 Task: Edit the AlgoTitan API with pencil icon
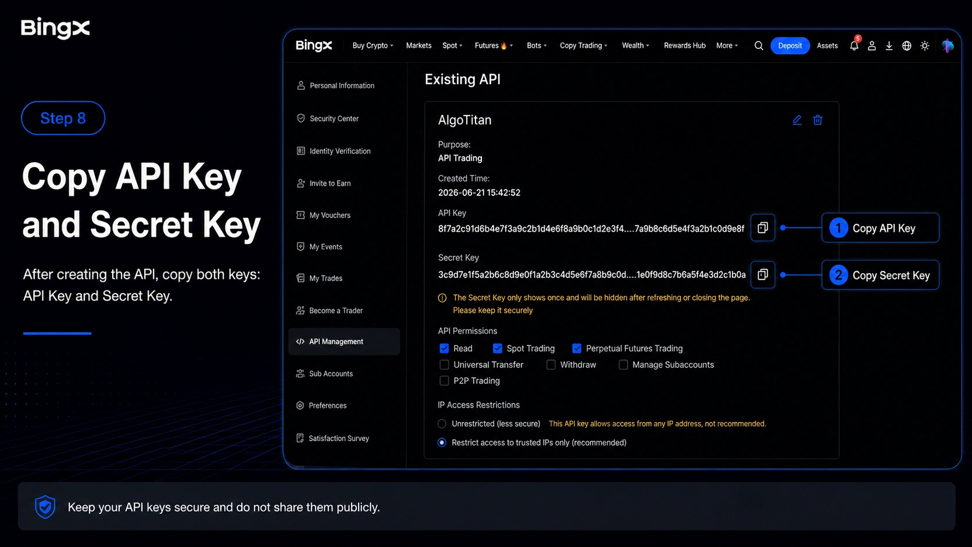click(x=797, y=120)
